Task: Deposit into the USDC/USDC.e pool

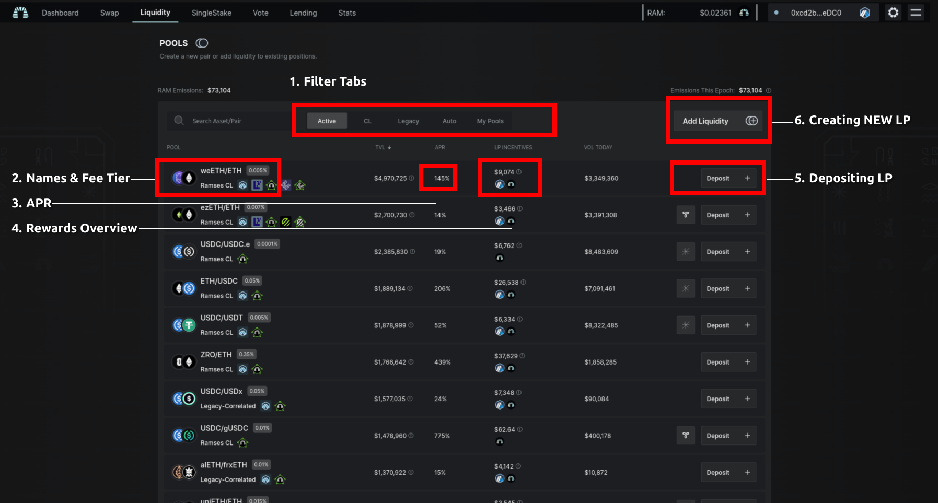Action: pyautogui.click(x=728, y=252)
